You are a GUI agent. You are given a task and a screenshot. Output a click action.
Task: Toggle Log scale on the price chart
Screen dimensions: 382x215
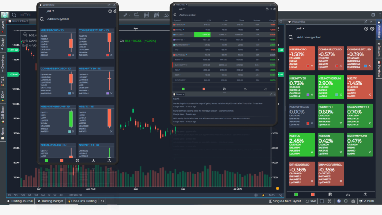tap(280, 195)
